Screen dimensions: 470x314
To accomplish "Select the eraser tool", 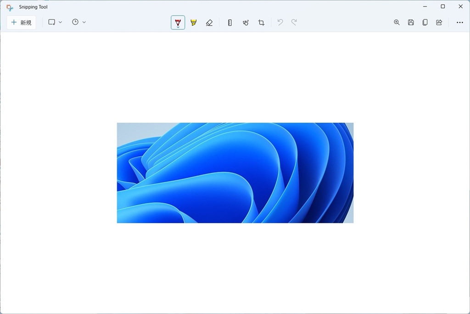I will point(209,23).
